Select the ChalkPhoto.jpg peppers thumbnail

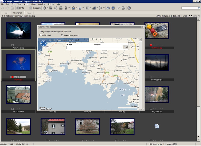click(x=157, y=30)
